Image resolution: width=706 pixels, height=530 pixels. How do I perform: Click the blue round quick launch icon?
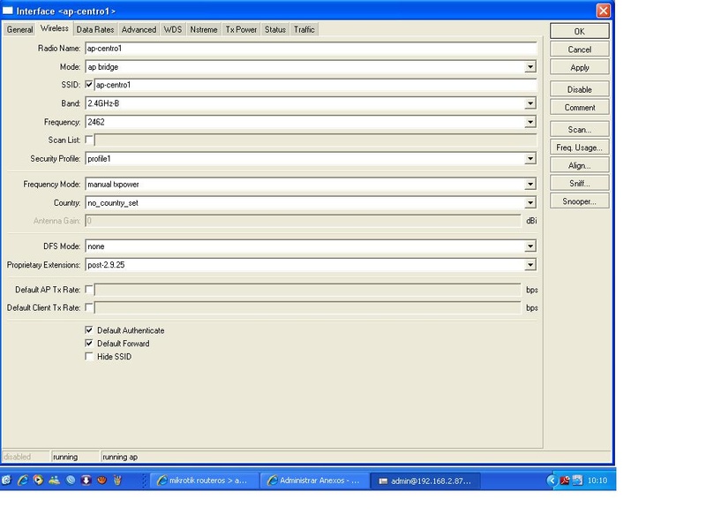[71, 481]
